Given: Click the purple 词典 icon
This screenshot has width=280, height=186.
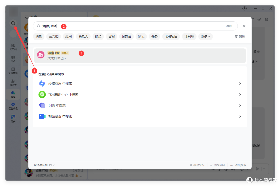Looking at the screenshot, I should 42,105.
